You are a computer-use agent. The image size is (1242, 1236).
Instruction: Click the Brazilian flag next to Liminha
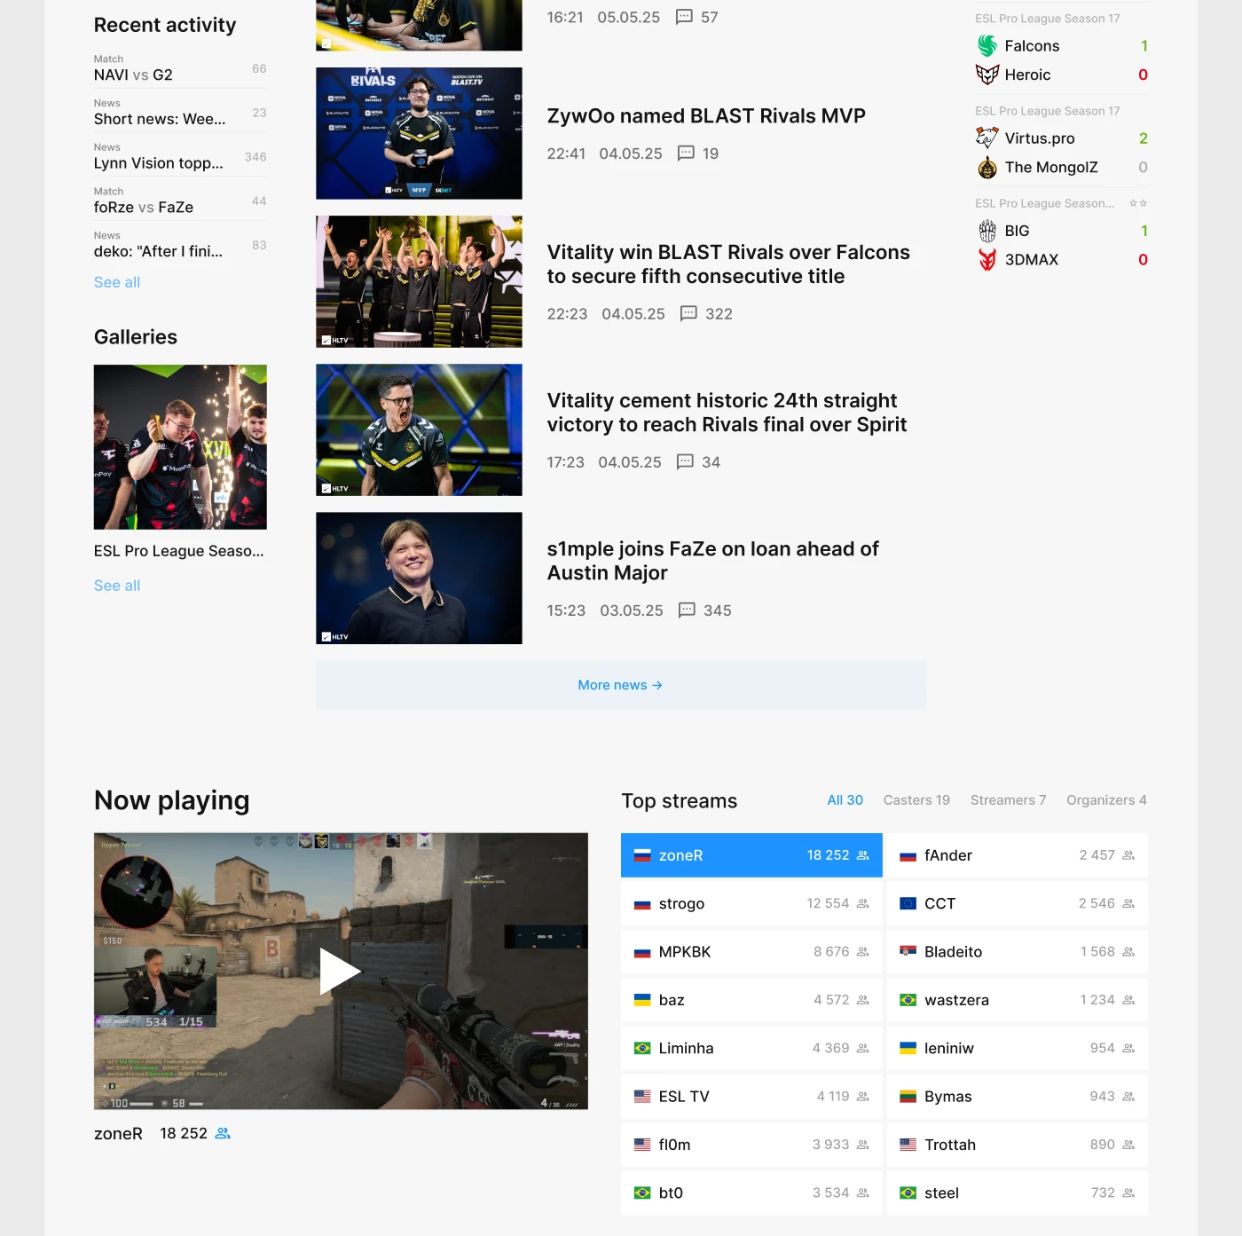coord(642,1048)
